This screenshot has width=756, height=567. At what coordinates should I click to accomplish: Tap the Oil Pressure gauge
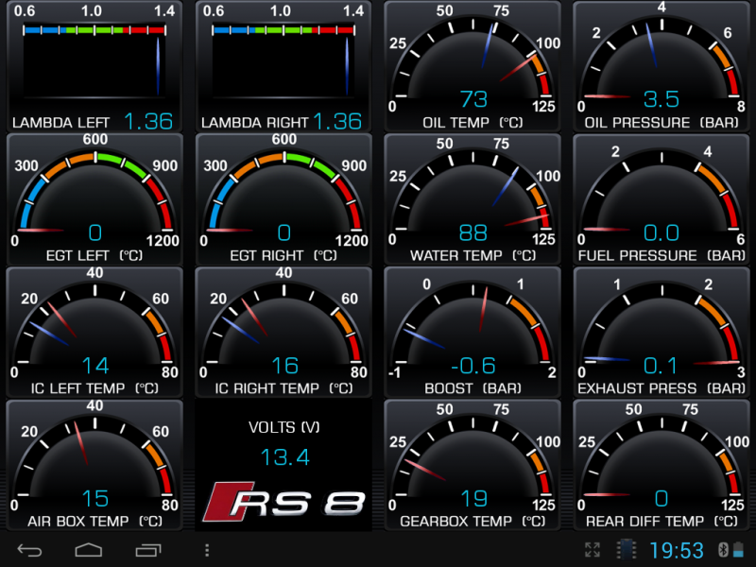(x=661, y=66)
